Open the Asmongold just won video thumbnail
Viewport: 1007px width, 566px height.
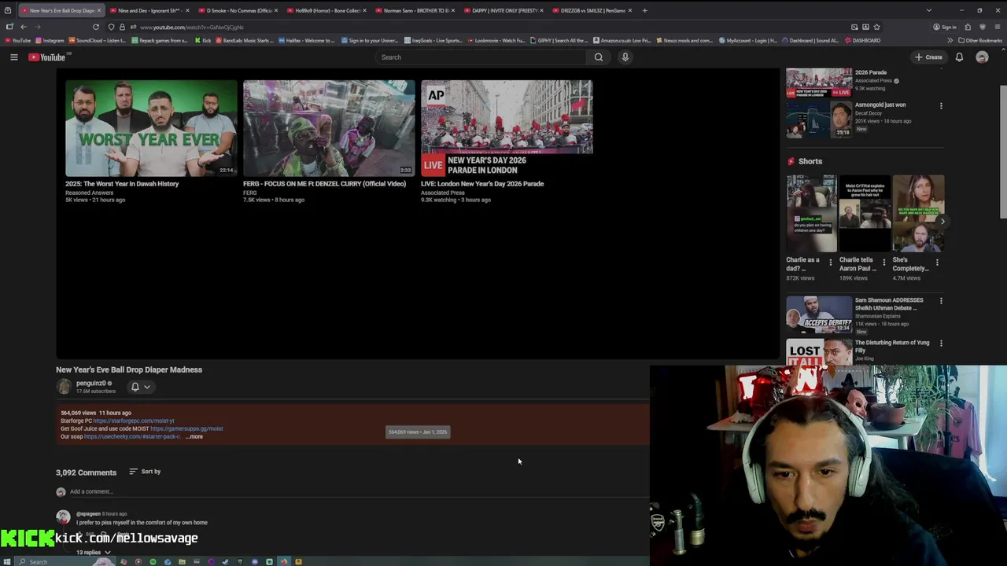pos(819,119)
